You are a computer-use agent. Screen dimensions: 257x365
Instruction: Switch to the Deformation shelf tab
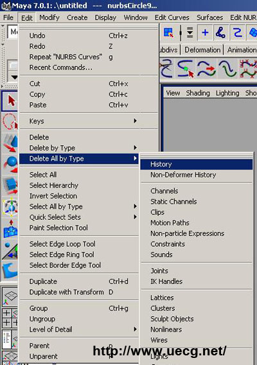pos(202,50)
